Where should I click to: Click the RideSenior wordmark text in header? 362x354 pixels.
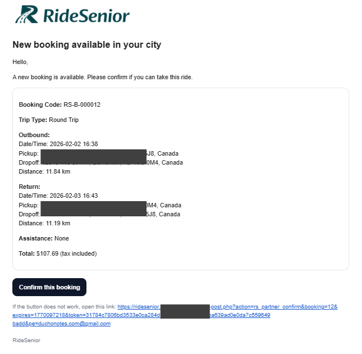coord(86,16)
